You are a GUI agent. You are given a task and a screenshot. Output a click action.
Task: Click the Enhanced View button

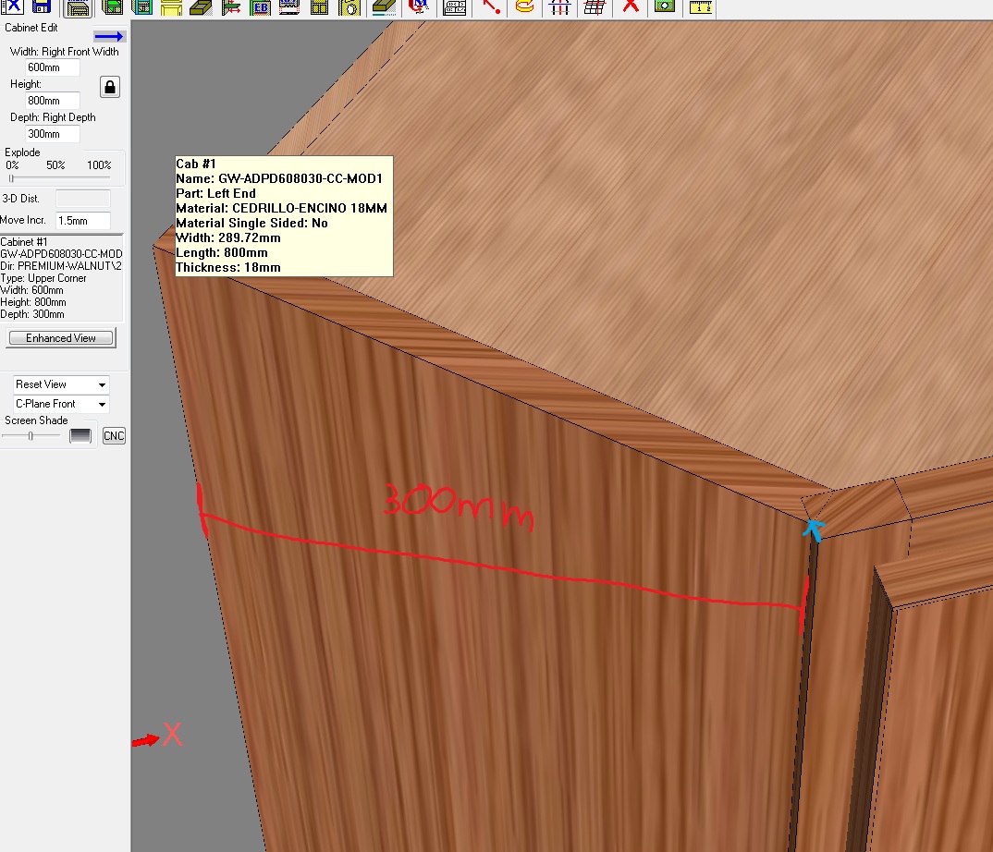(x=61, y=338)
